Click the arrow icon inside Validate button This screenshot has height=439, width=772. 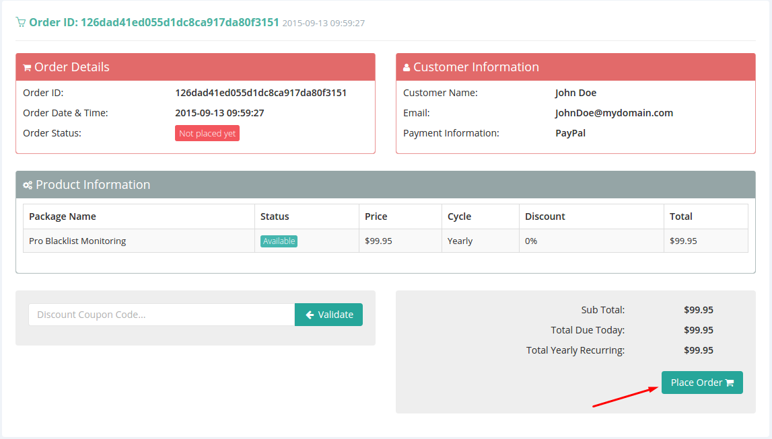click(310, 315)
